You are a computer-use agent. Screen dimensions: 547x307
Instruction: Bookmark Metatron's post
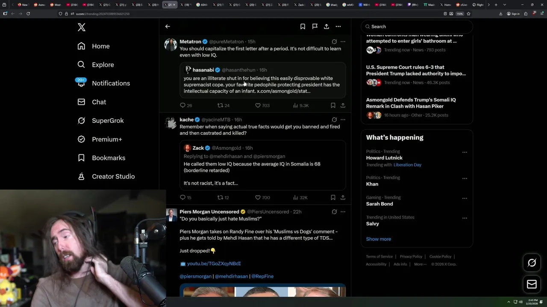tap(333, 105)
